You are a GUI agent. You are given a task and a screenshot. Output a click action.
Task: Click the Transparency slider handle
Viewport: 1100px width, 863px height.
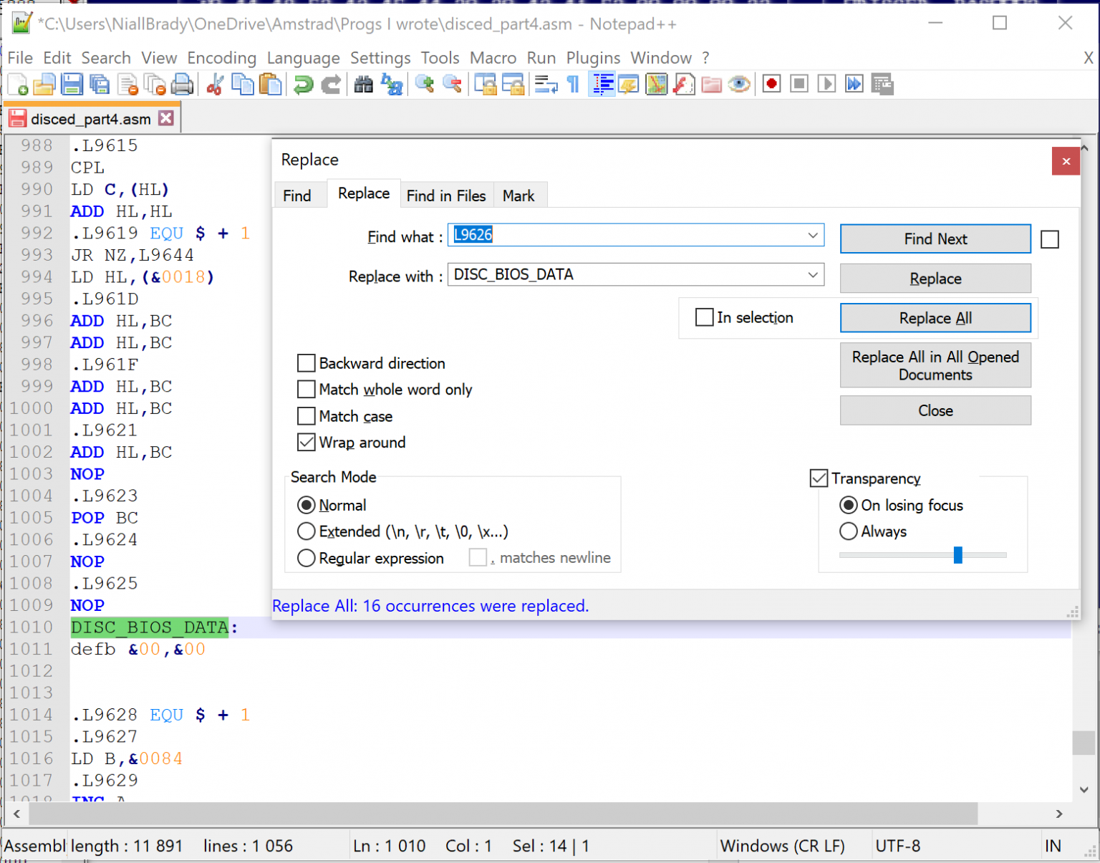[x=957, y=555]
